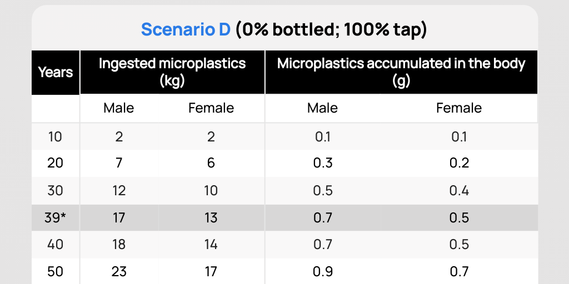Image resolution: width=569 pixels, height=284 pixels.
Task: Click the Microplastics accumulated in the body header
Action: 401,72
